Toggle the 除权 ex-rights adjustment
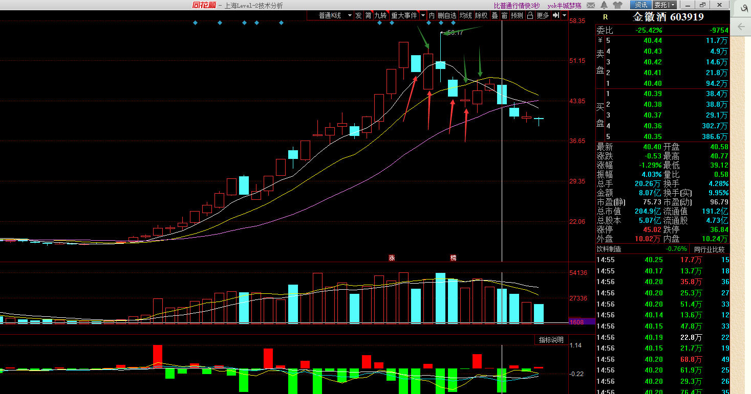This screenshot has height=394, width=751. [x=481, y=15]
